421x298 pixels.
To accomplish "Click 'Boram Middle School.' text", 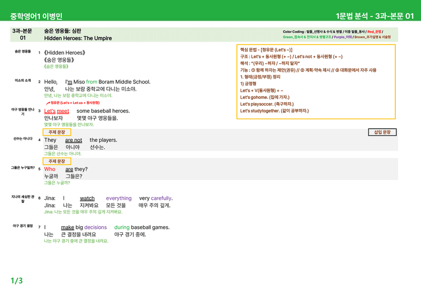I will [x=124, y=82].
